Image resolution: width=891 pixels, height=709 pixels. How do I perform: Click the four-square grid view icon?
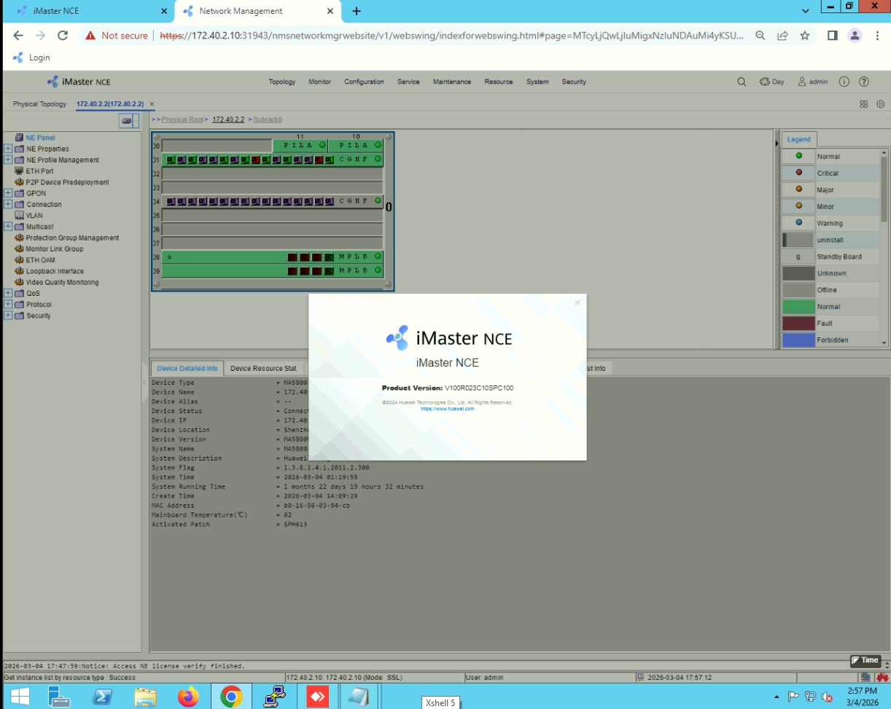pyautogui.click(x=864, y=104)
